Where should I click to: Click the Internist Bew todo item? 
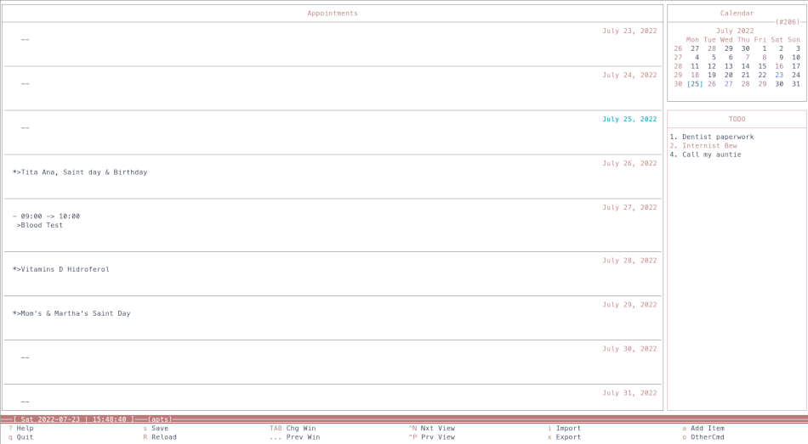pyautogui.click(x=709, y=146)
